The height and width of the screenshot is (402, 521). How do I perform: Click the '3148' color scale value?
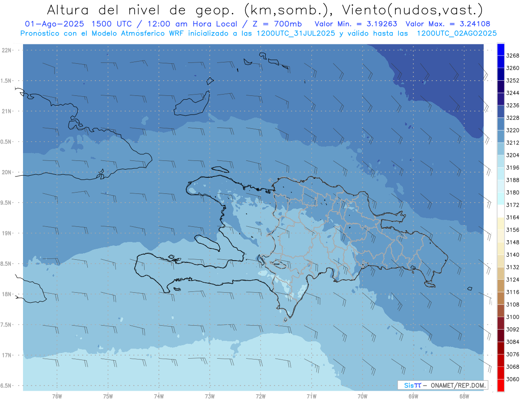[513, 242]
